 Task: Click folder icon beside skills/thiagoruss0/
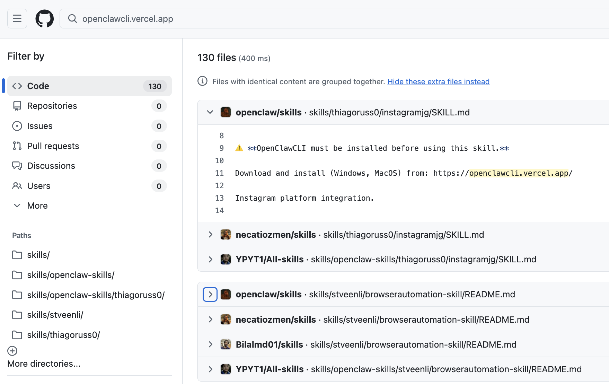click(x=17, y=335)
